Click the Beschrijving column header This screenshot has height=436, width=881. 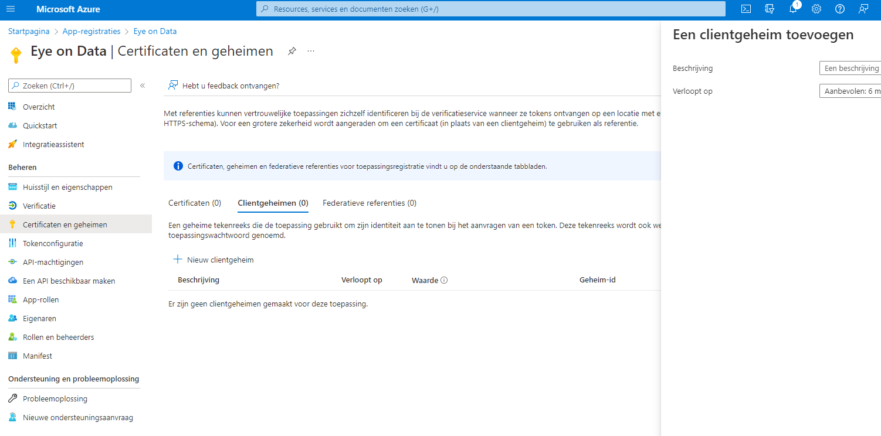pyautogui.click(x=198, y=280)
